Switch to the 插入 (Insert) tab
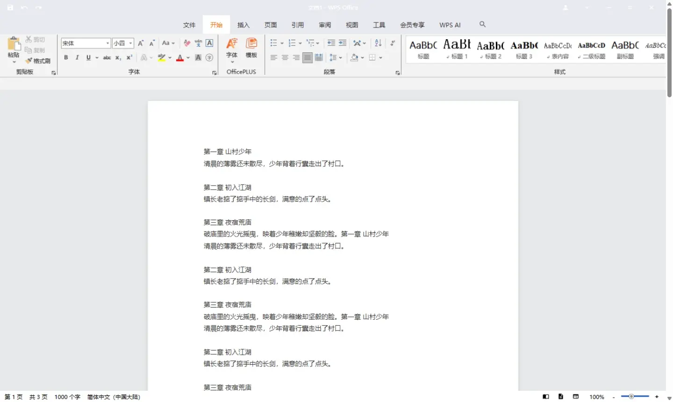 (243, 25)
